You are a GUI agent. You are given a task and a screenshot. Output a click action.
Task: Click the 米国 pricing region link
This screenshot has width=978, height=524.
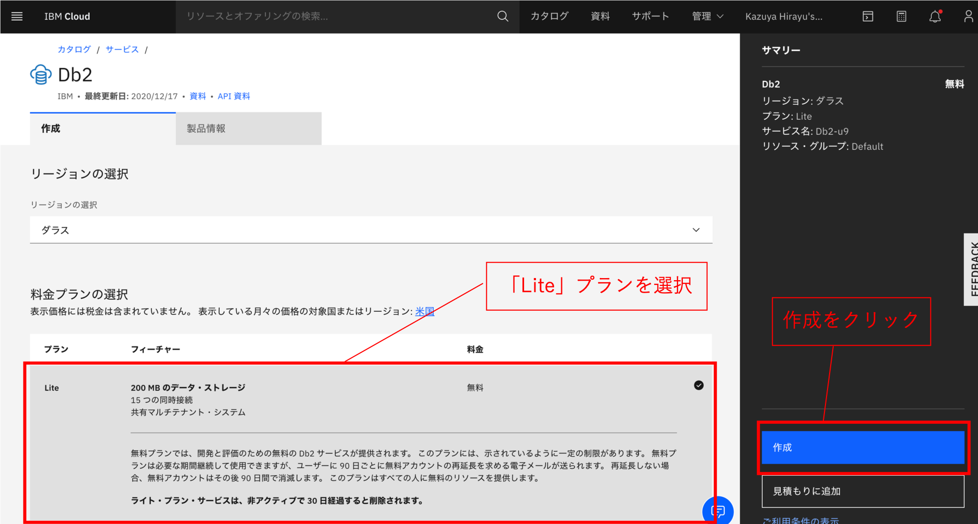[x=424, y=311]
